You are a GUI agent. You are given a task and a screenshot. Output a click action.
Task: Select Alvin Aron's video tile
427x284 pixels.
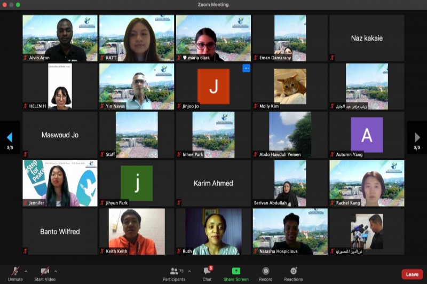tap(60, 38)
